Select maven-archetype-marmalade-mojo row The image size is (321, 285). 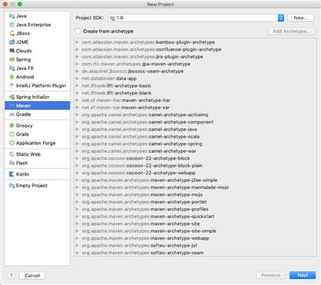196,188
